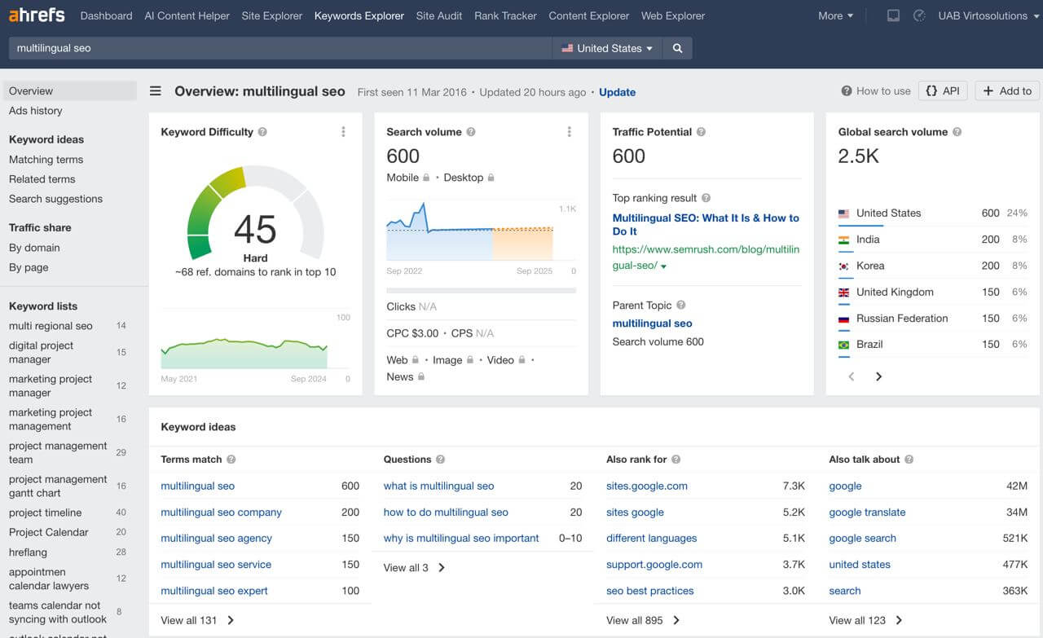Open Matching terms in sidebar
Image resolution: width=1043 pixels, height=638 pixels.
tap(46, 160)
